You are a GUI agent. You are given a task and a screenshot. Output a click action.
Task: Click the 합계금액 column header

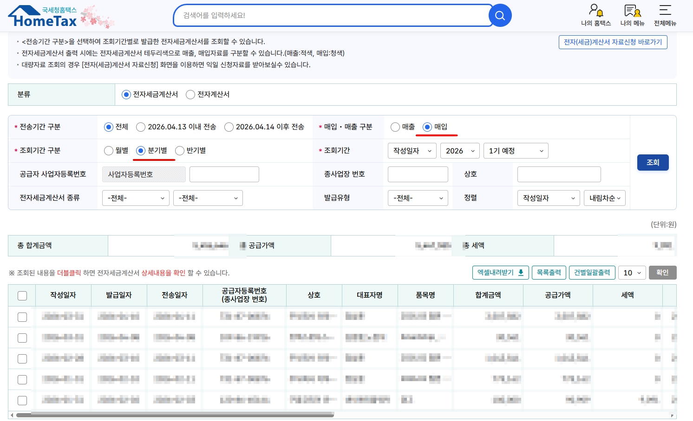click(488, 295)
